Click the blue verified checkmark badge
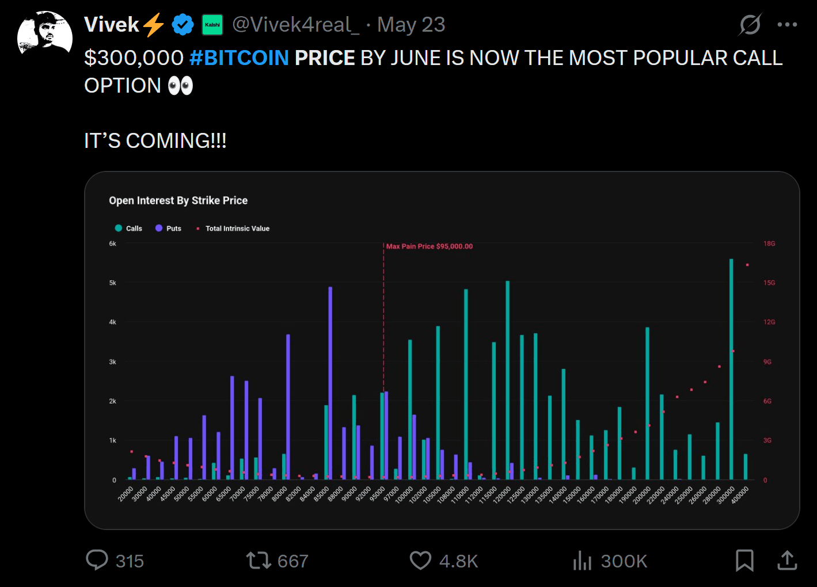 pyautogui.click(x=183, y=25)
